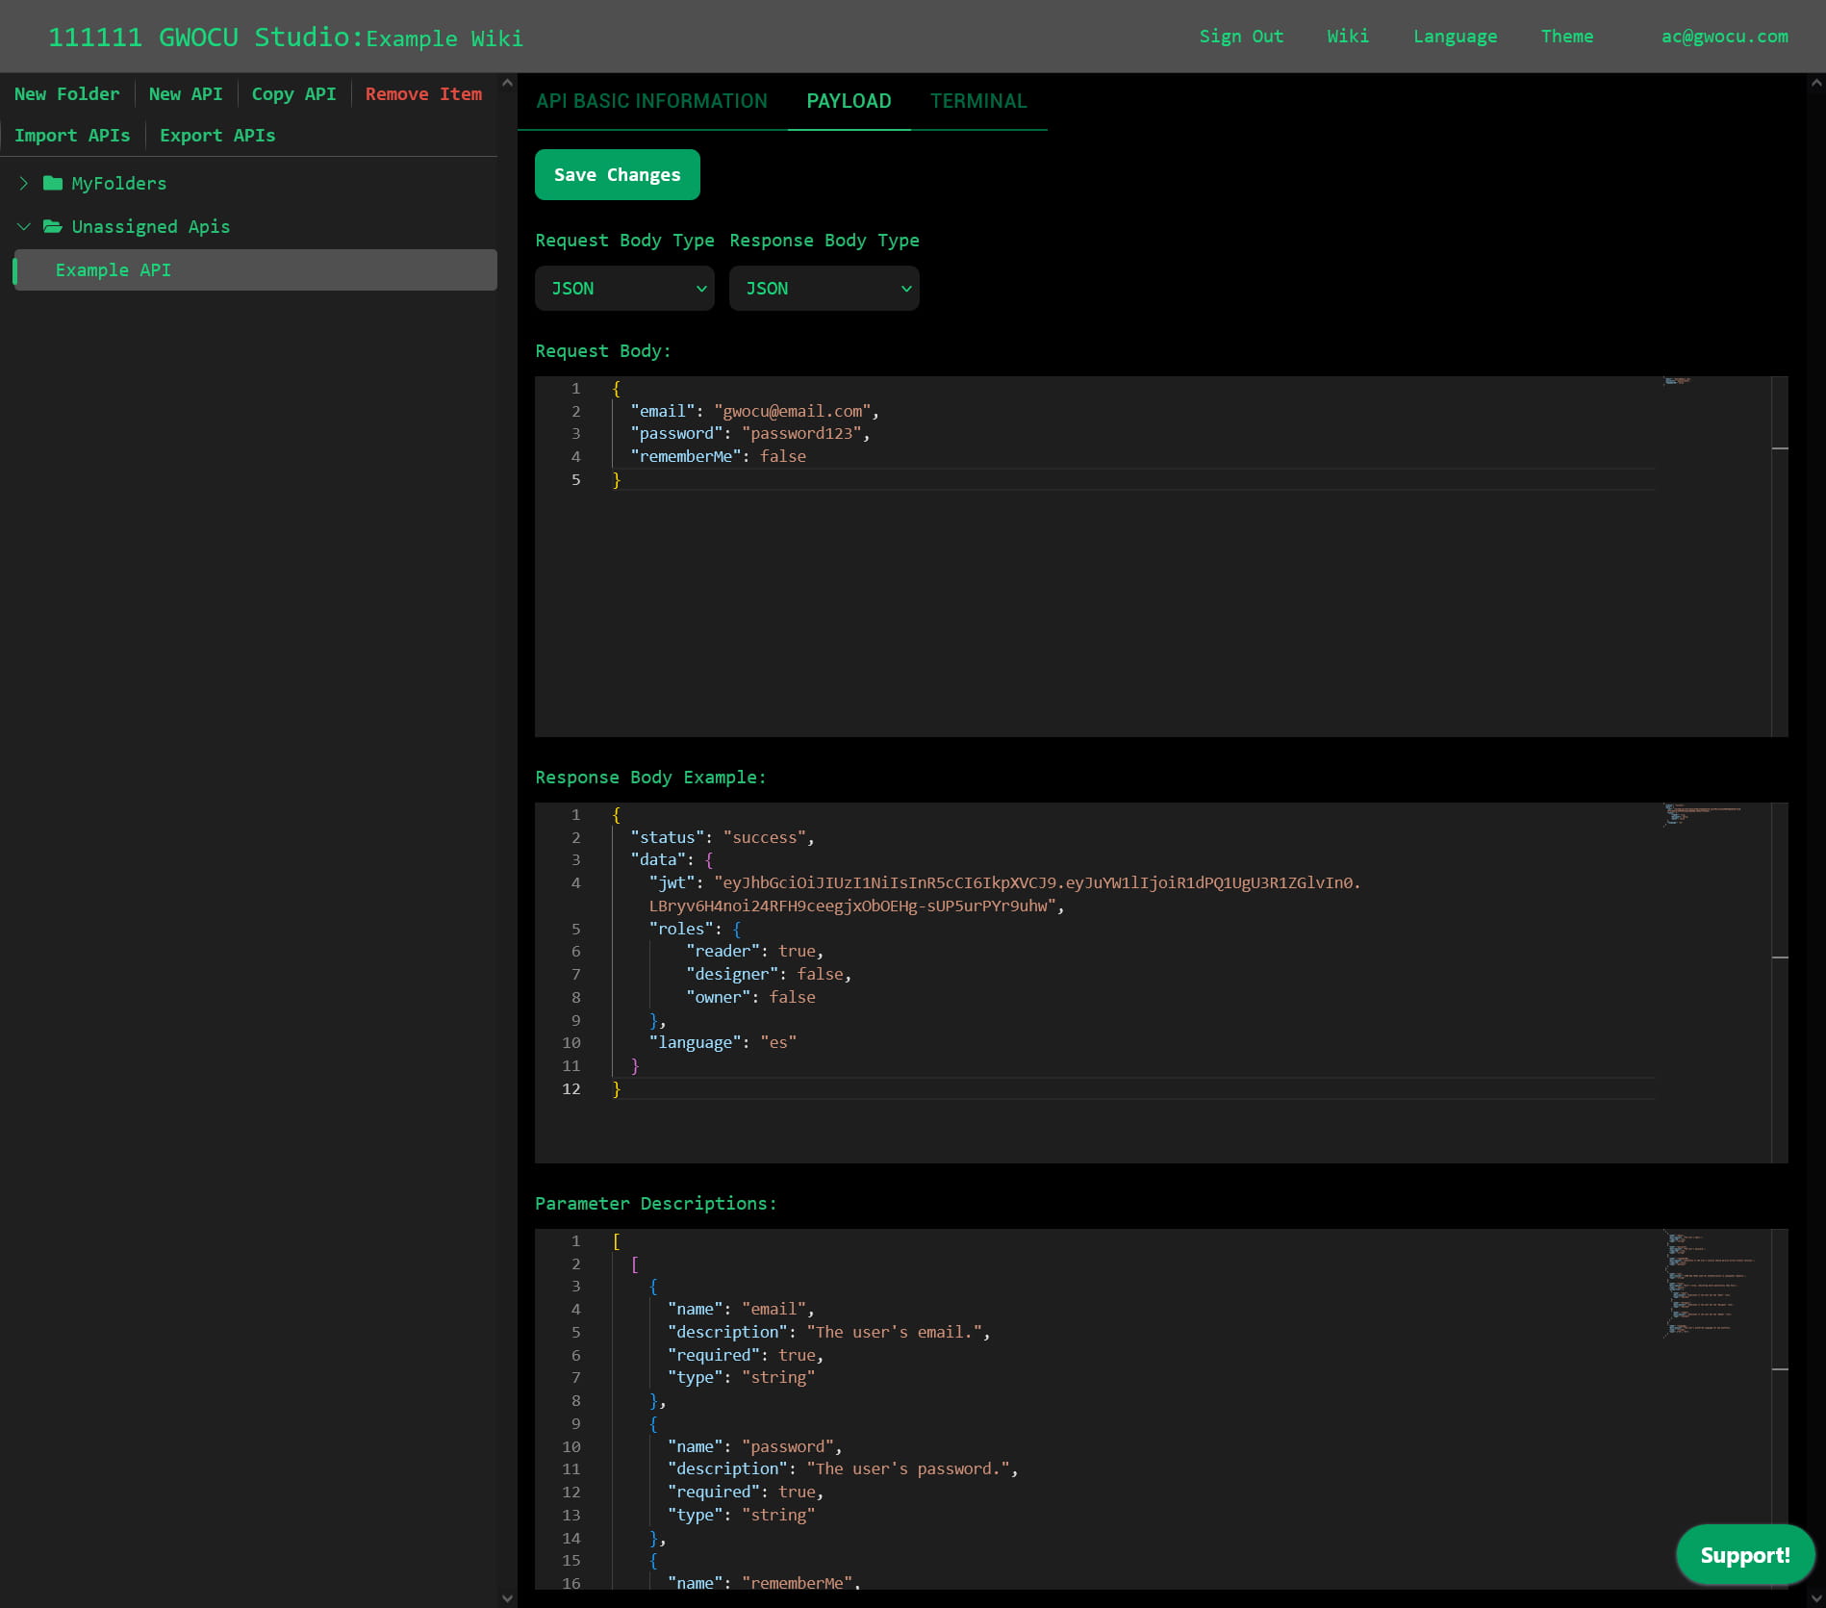Viewport: 1826px width, 1608px height.
Task: Click the Example Wiki subtitle in header
Action: point(444,38)
